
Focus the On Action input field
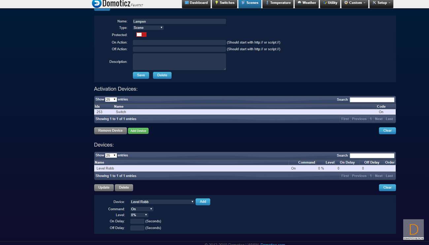tap(179, 43)
